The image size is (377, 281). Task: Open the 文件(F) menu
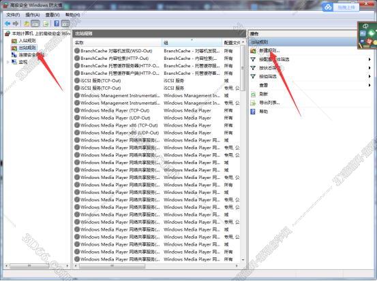[x=13, y=15]
